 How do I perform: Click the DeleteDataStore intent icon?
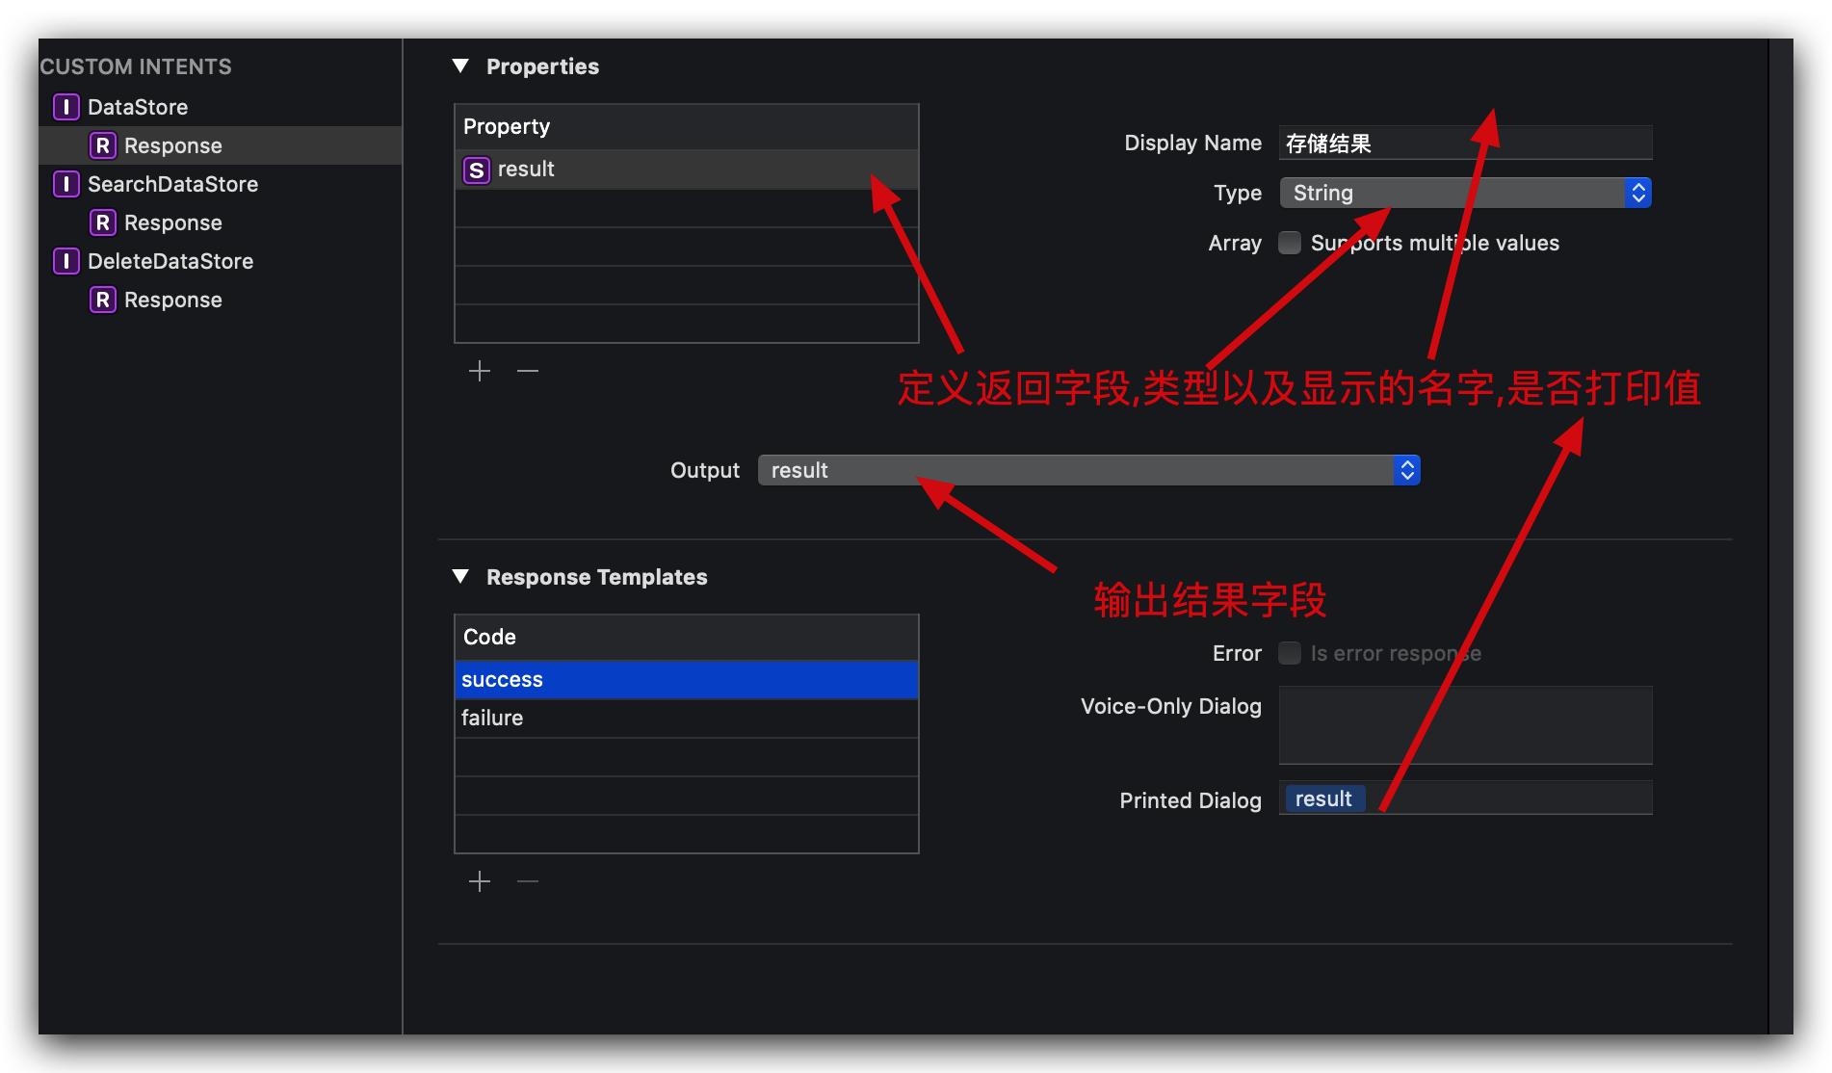65,261
